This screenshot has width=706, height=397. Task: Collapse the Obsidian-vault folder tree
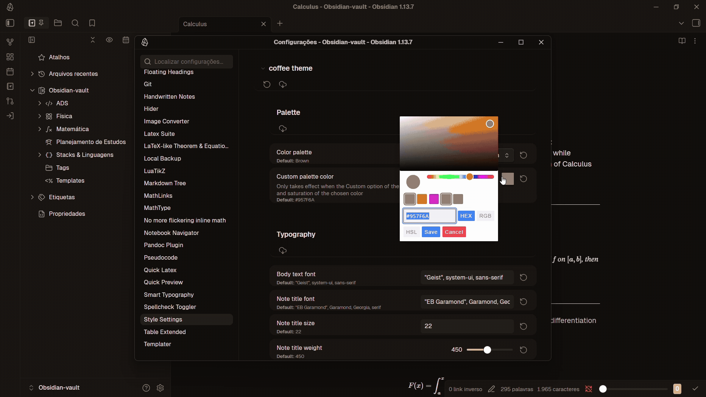32,90
